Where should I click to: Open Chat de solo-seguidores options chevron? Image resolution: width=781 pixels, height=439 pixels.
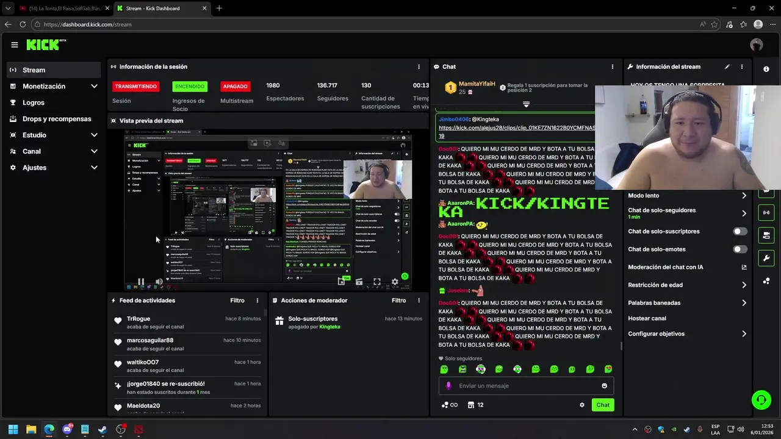(744, 213)
